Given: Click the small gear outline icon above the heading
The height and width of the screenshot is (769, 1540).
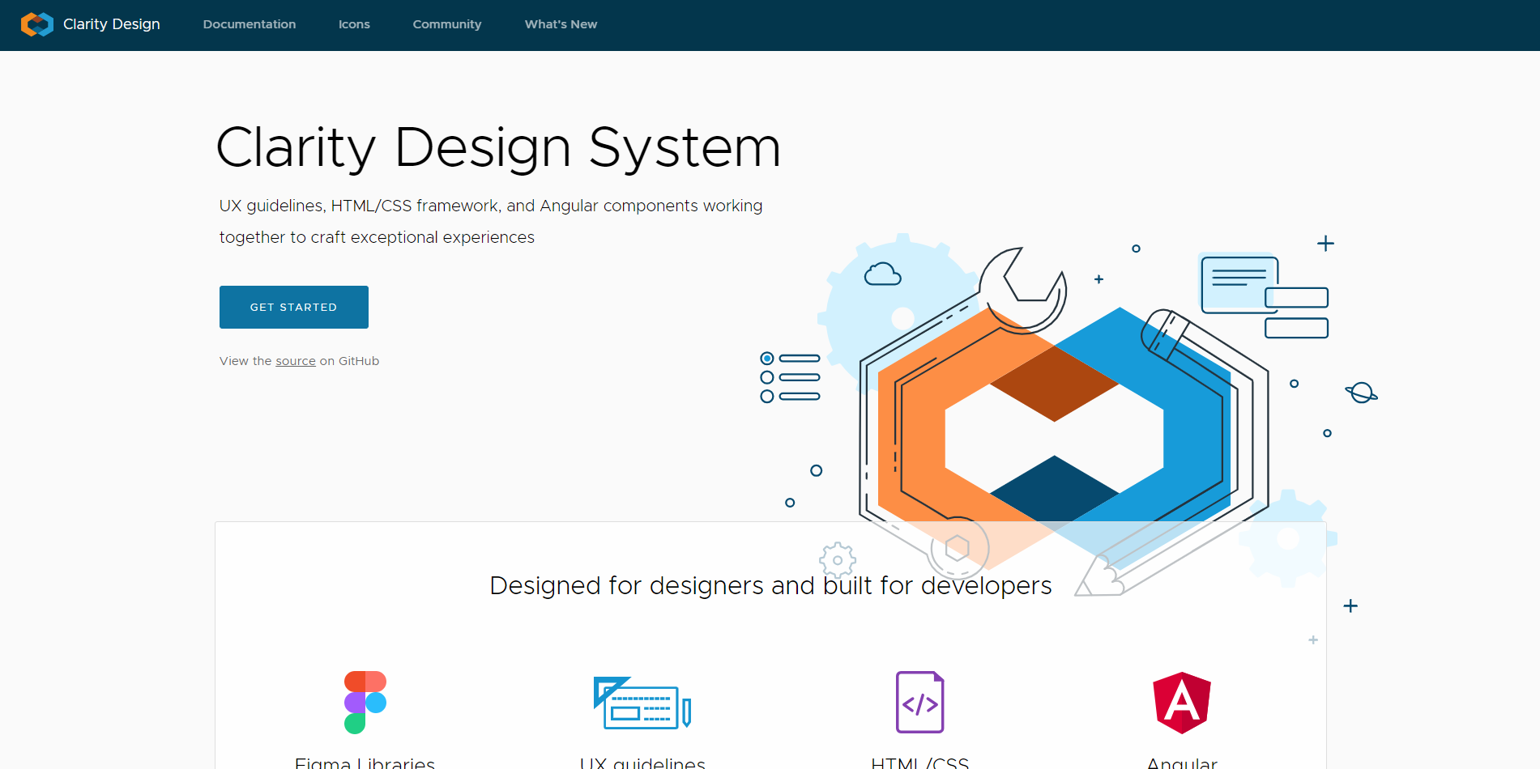Looking at the screenshot, I should [x=838, y=559].
